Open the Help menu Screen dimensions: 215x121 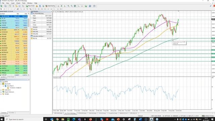click(x=36, y=3)
